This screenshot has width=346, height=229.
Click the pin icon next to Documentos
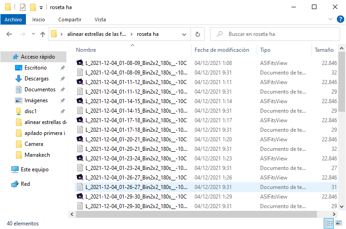(x=63, y=90)
